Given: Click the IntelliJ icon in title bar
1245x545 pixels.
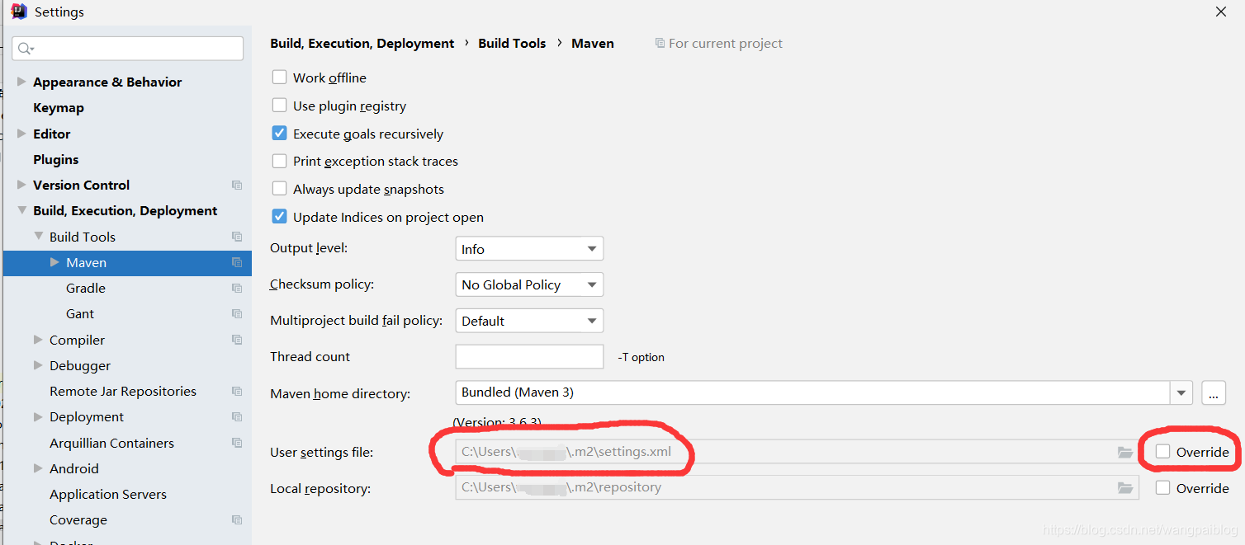Looking at the screenshot, I should (x=19, y=12).
